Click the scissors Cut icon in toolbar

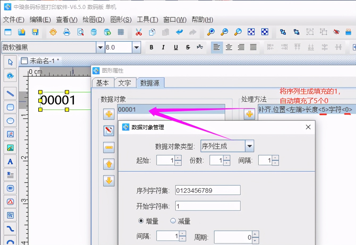click(138, 32)
